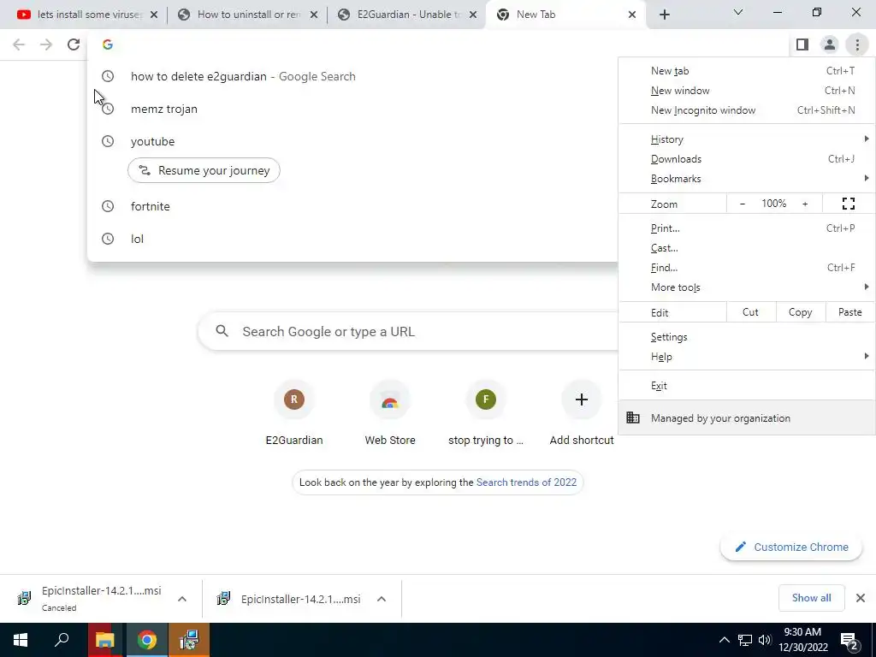Open File Explorer from taskbar
The height and width of the screenshot is (657, 876).
click(104, 640)
